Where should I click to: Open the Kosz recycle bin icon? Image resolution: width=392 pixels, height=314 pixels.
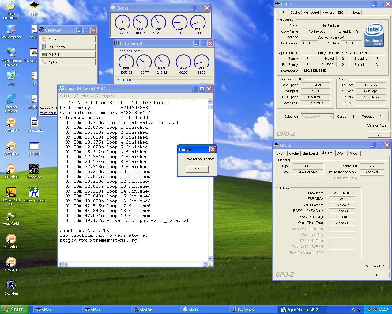pos(11,78)
